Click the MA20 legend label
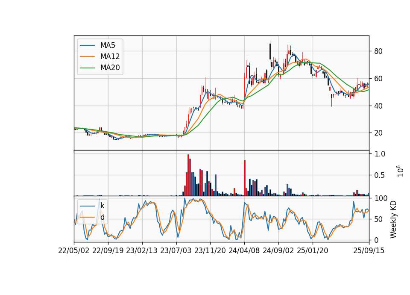Viewport: 410px width, 295px height. 110,68
